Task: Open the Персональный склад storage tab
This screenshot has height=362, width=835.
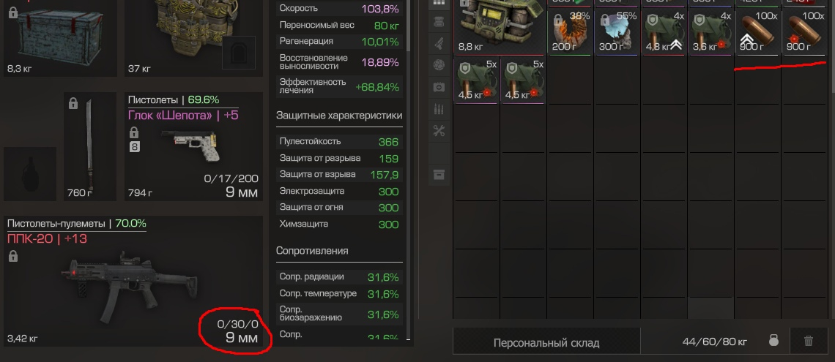Action: 546,342
